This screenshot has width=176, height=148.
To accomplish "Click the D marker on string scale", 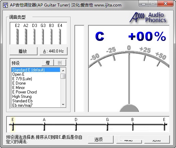I will click(x=76, y=124).
